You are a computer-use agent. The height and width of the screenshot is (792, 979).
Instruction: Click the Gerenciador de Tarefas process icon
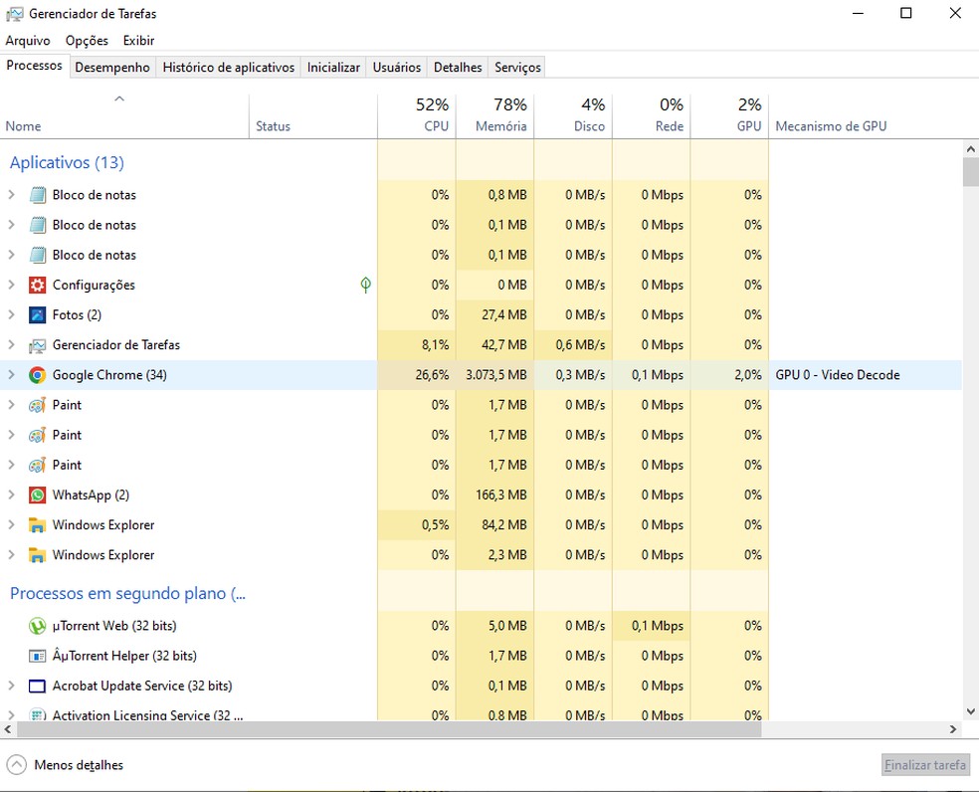click(38, 345)
